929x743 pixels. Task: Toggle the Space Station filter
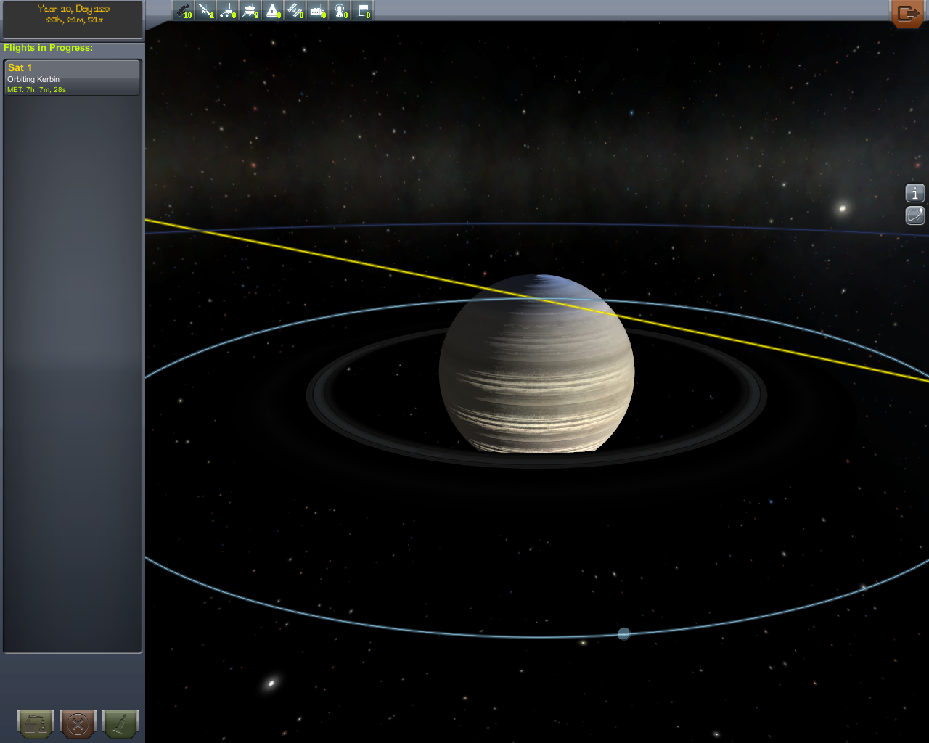295,11
